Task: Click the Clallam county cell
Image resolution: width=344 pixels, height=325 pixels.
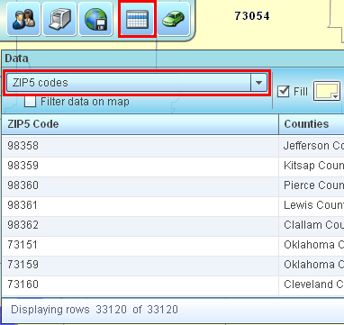Action: point(312,225)
